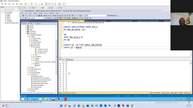Click Cut scissors icon in SSMS toolbar

click(x=65, y=16)
